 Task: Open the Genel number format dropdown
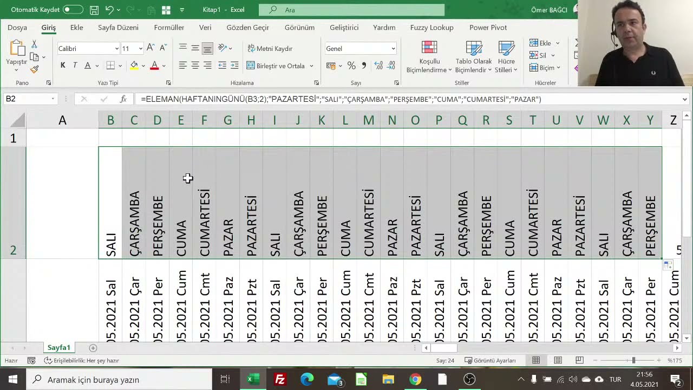(393, 49)
